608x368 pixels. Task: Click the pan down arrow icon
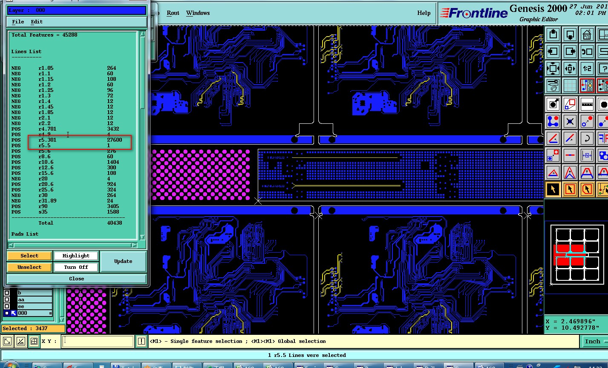(570, 34)
